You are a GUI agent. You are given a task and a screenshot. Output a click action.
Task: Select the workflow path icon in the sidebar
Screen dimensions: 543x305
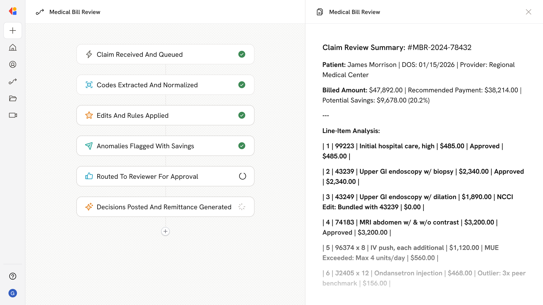(x=13, y=81)
